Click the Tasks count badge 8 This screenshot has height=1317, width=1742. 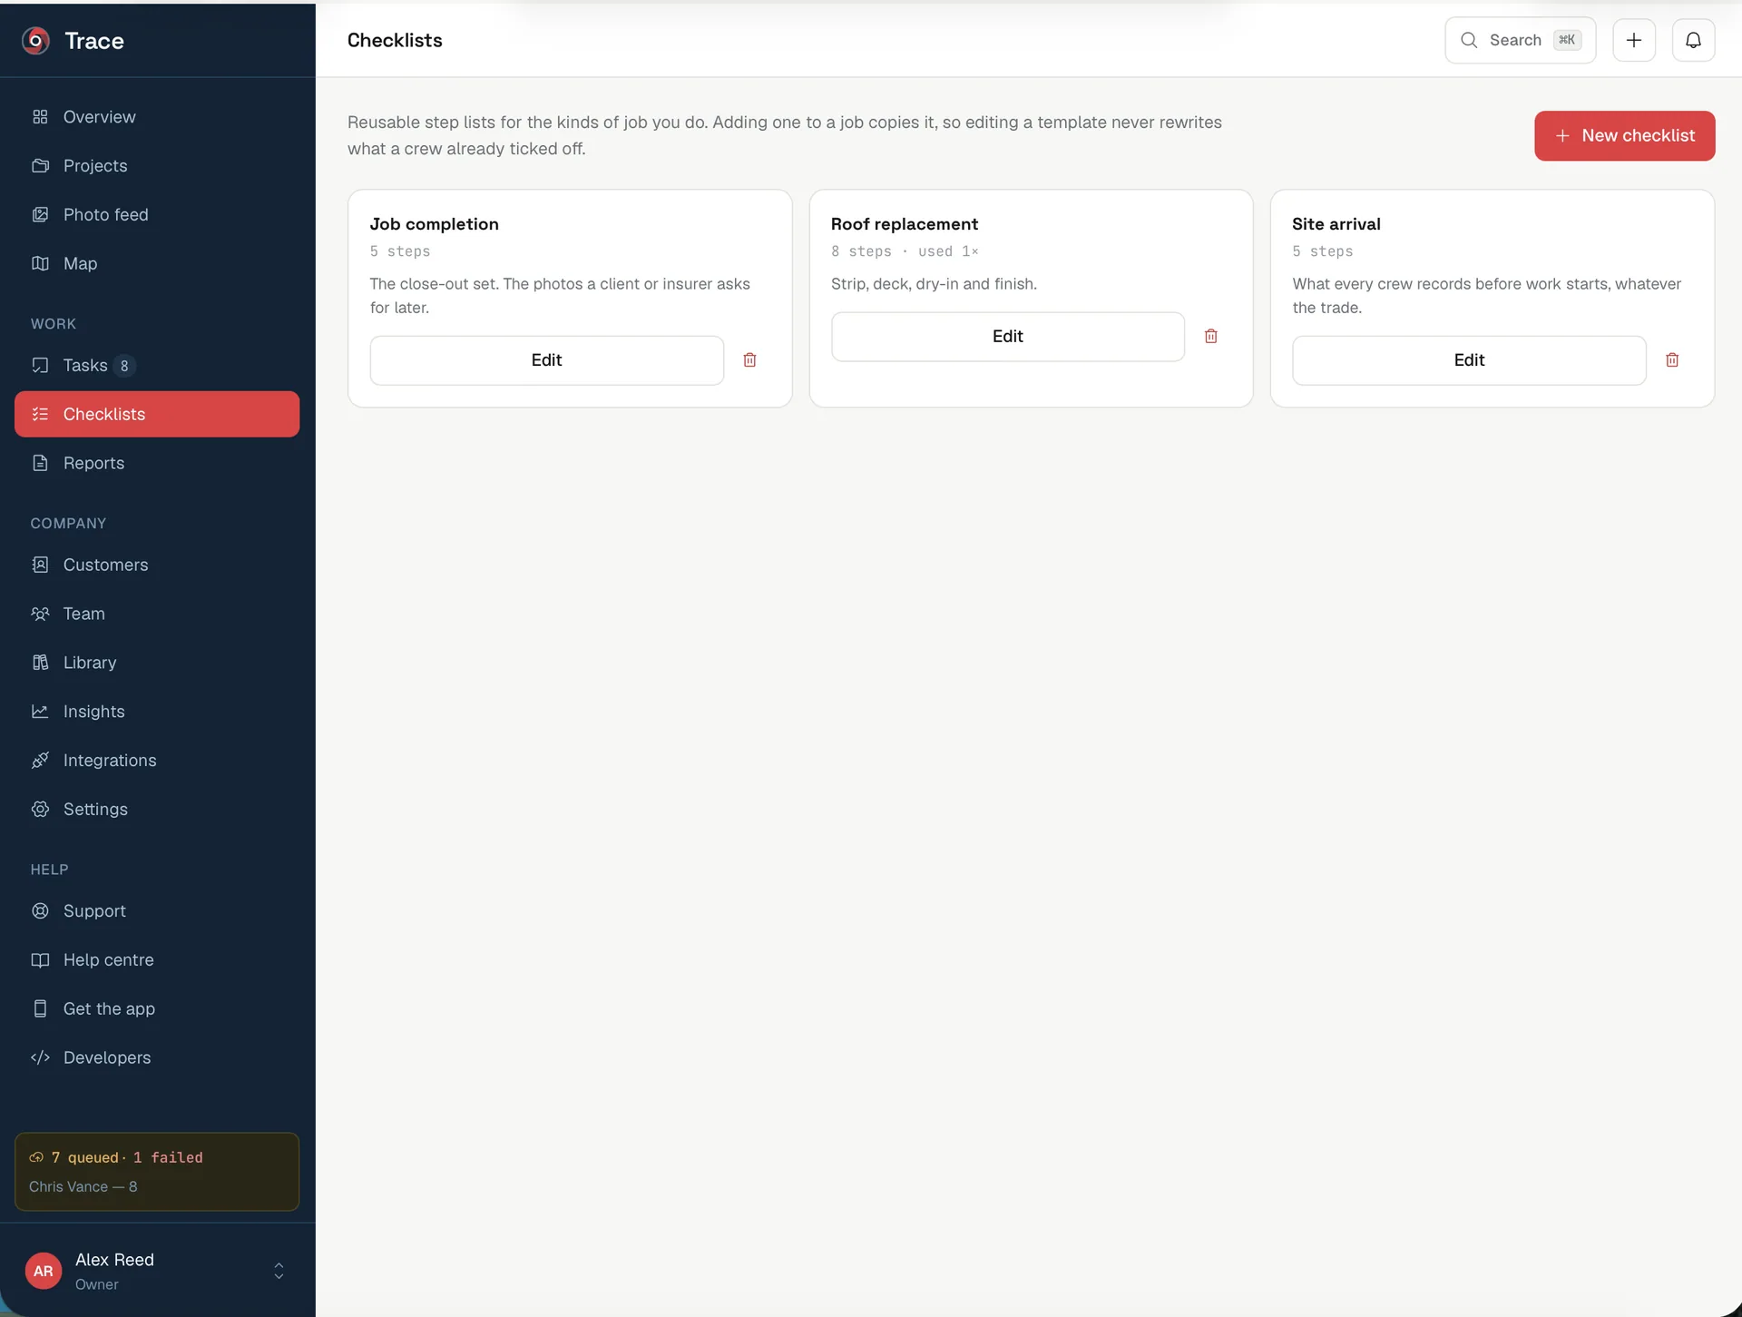(124, 366)
